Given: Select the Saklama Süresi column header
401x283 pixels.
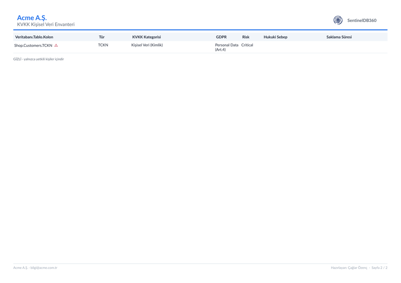Looking at the screenshot, I should pyautogui.click(x=339, y=37).
